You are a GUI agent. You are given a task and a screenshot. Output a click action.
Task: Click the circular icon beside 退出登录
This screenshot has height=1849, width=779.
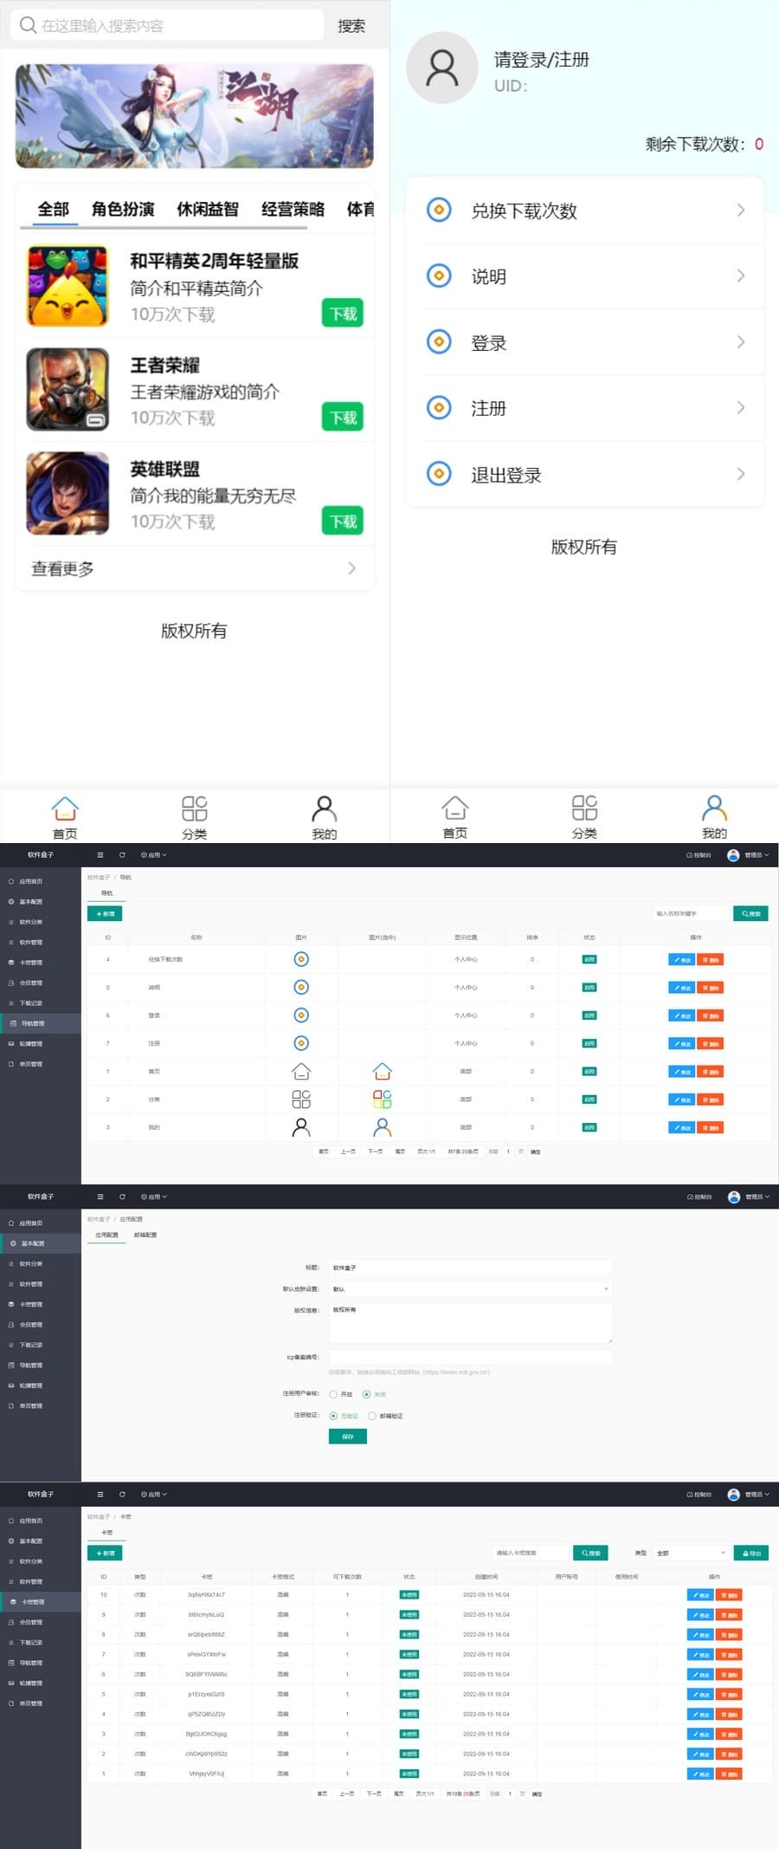click(x=439, y=474)
